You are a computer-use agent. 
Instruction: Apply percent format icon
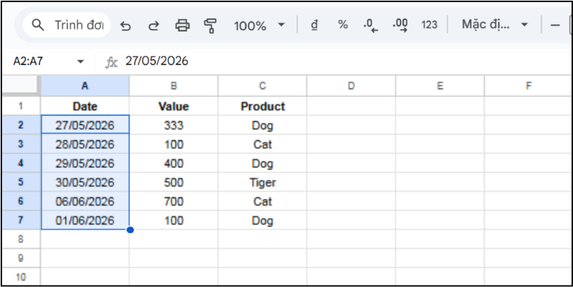[x=343, y=25]
